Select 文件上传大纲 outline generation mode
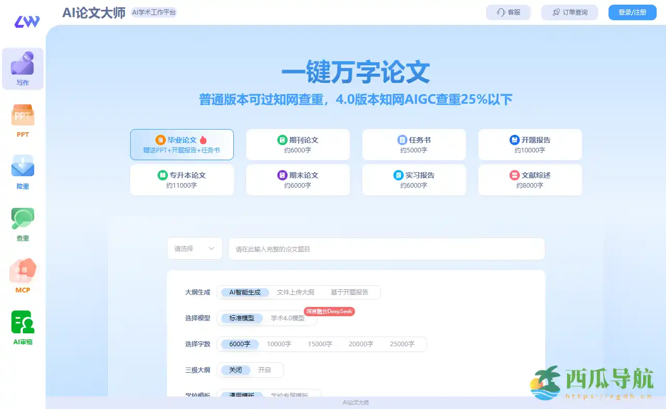 (296, 292)
